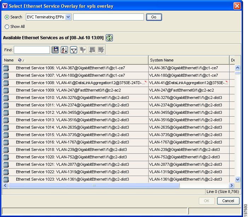
Task: Select Ethernet Service 1010: VLAN-3276 name text
Action: point(73,98)
